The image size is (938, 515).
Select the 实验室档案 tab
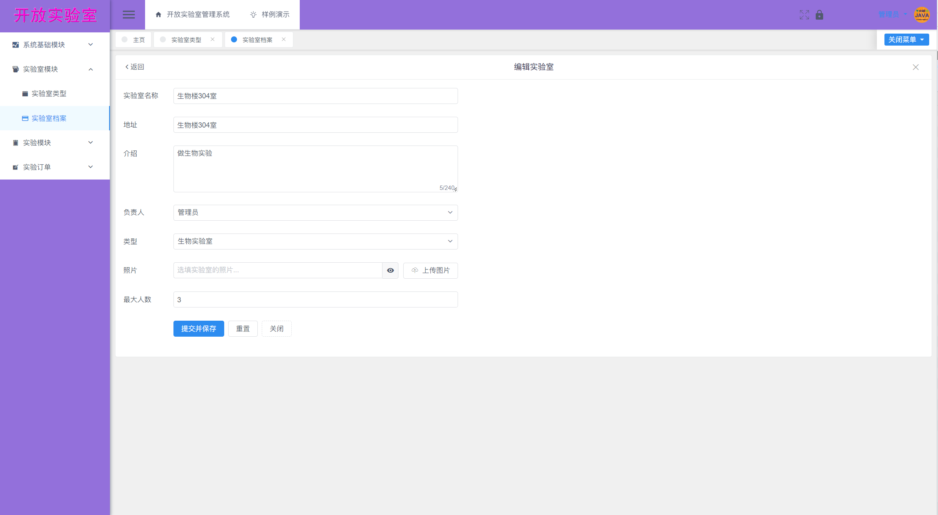(x=259, y=40)
